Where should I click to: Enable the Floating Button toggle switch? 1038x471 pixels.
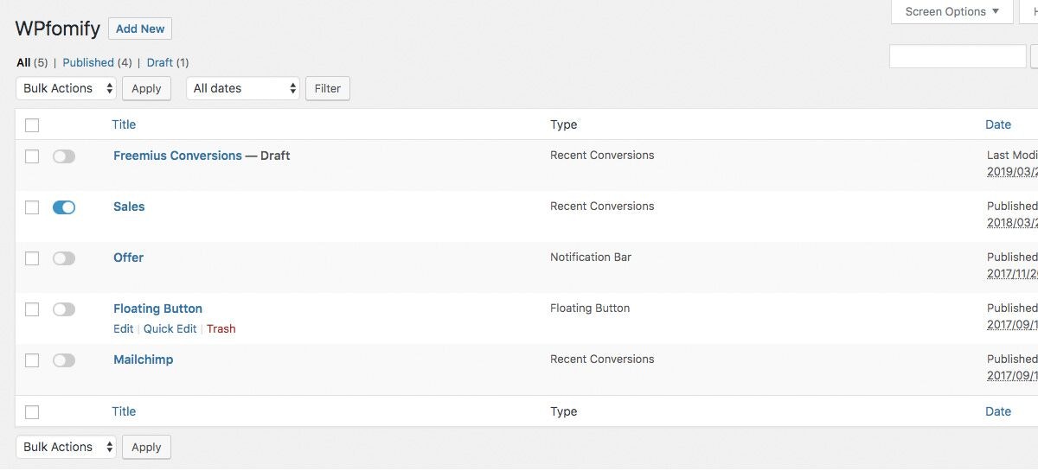click(64, 309)
